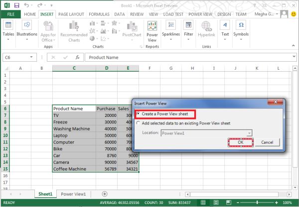Switch to the POWER VIEW tab
The width and height of the screenshot is (299, 207).
(200, 14)
